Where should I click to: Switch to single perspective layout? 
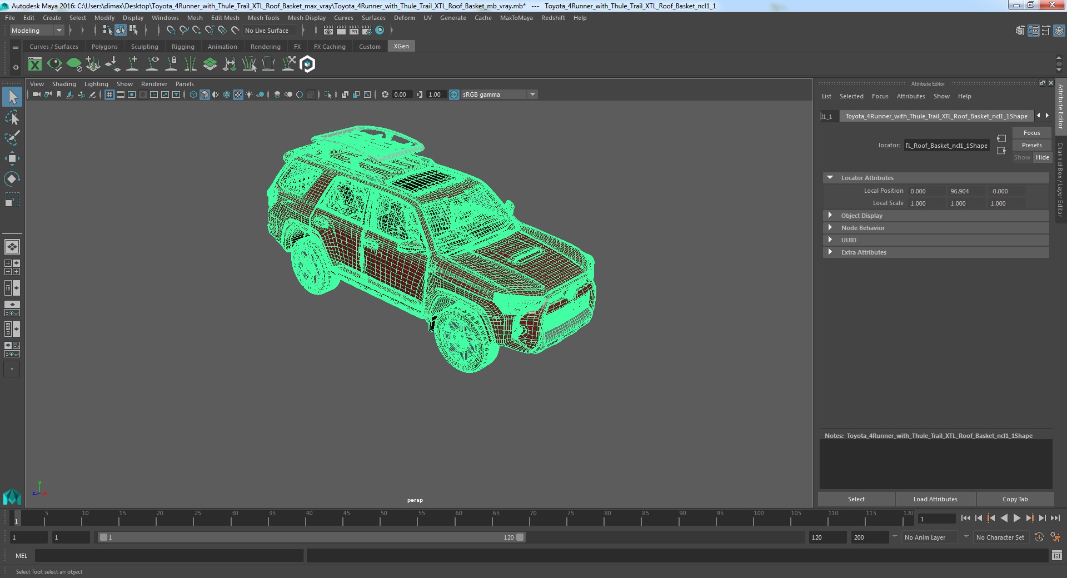[12, 246]
